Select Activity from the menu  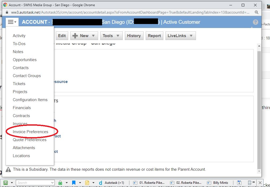(x=19, y=36)
